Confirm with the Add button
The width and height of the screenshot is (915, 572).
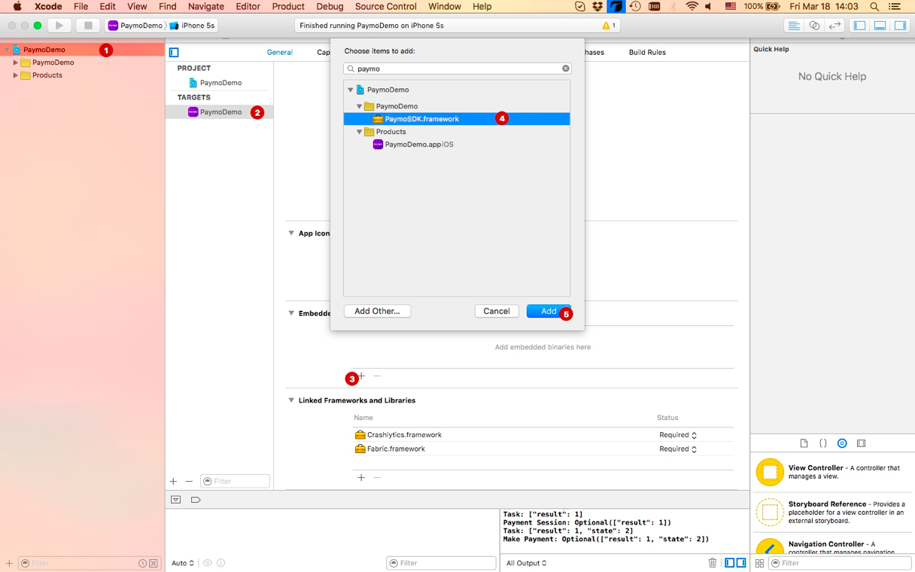[x=549, y=311]
